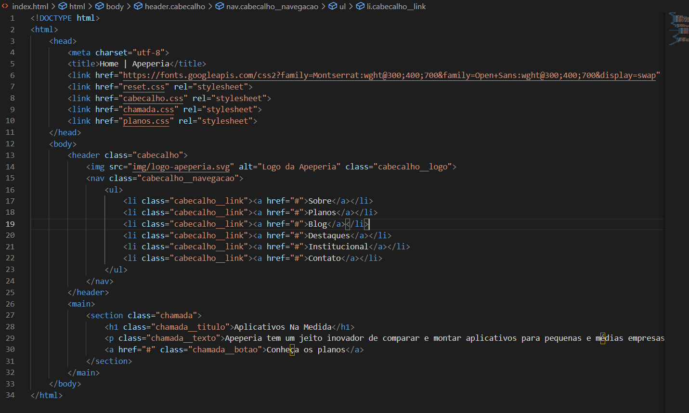689x413 pixels.
Task: Click the opening ul tag
Action: point(114,190)
